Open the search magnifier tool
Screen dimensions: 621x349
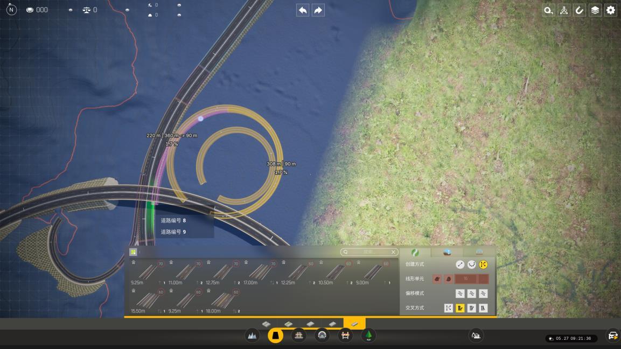pyautogui.click(x=548, y=10)
